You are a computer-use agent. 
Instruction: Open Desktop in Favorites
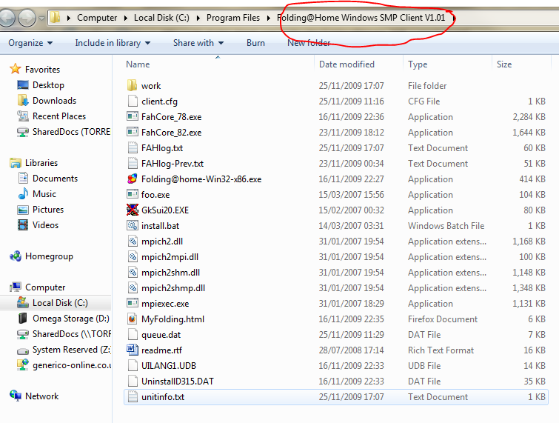point(48,85)
